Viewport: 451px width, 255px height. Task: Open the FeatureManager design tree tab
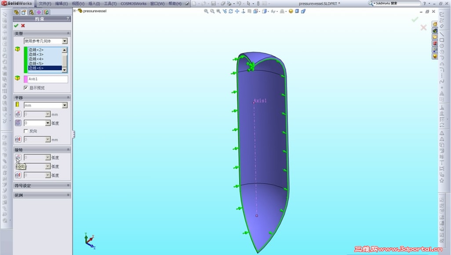[x=16, y=12]
